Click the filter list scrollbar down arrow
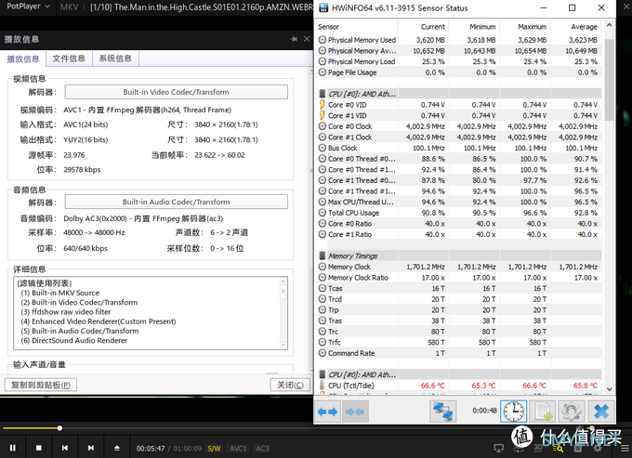This screenshot has width=632, height=458. 283,346
